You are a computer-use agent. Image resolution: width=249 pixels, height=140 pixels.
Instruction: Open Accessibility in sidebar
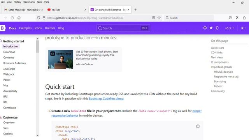click(10, 91)
